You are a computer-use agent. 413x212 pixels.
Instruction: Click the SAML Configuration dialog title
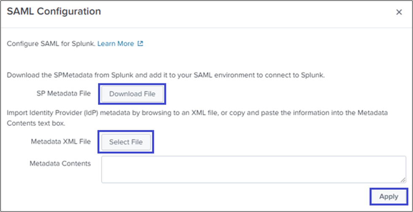point(54,12)
